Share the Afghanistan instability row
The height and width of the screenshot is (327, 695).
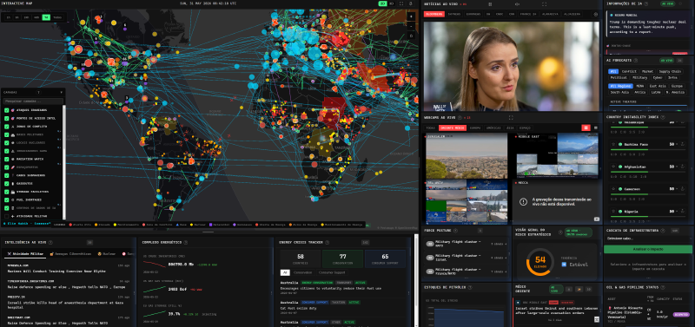coord(683,167)
